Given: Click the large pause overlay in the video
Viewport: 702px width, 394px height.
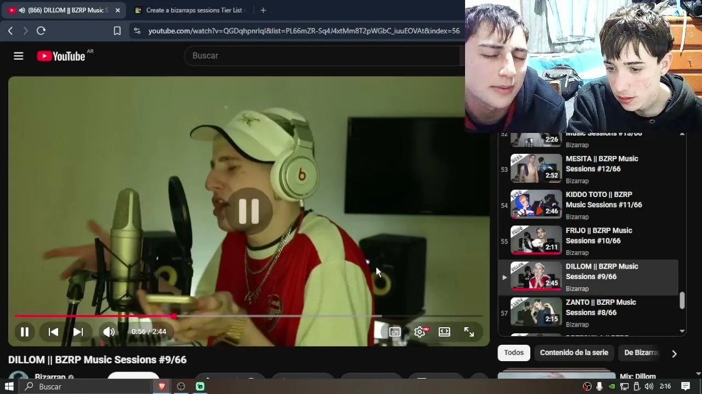Looking at the screenshot, I should (249, 211).
